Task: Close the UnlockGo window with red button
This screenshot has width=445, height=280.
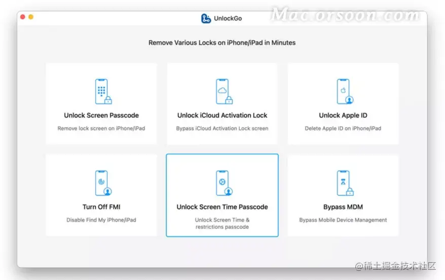Action: click(23, 17)
